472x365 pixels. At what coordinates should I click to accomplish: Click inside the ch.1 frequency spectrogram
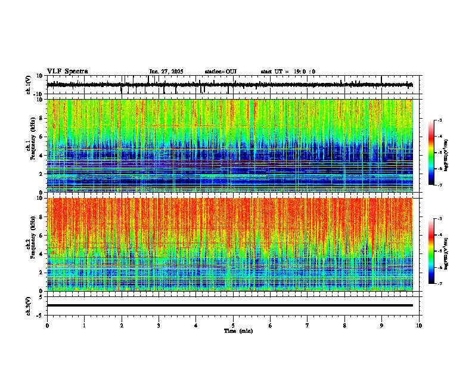point(230,146)
